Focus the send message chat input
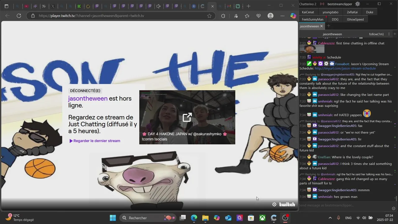The image size is (398, 224). [345, 205]
